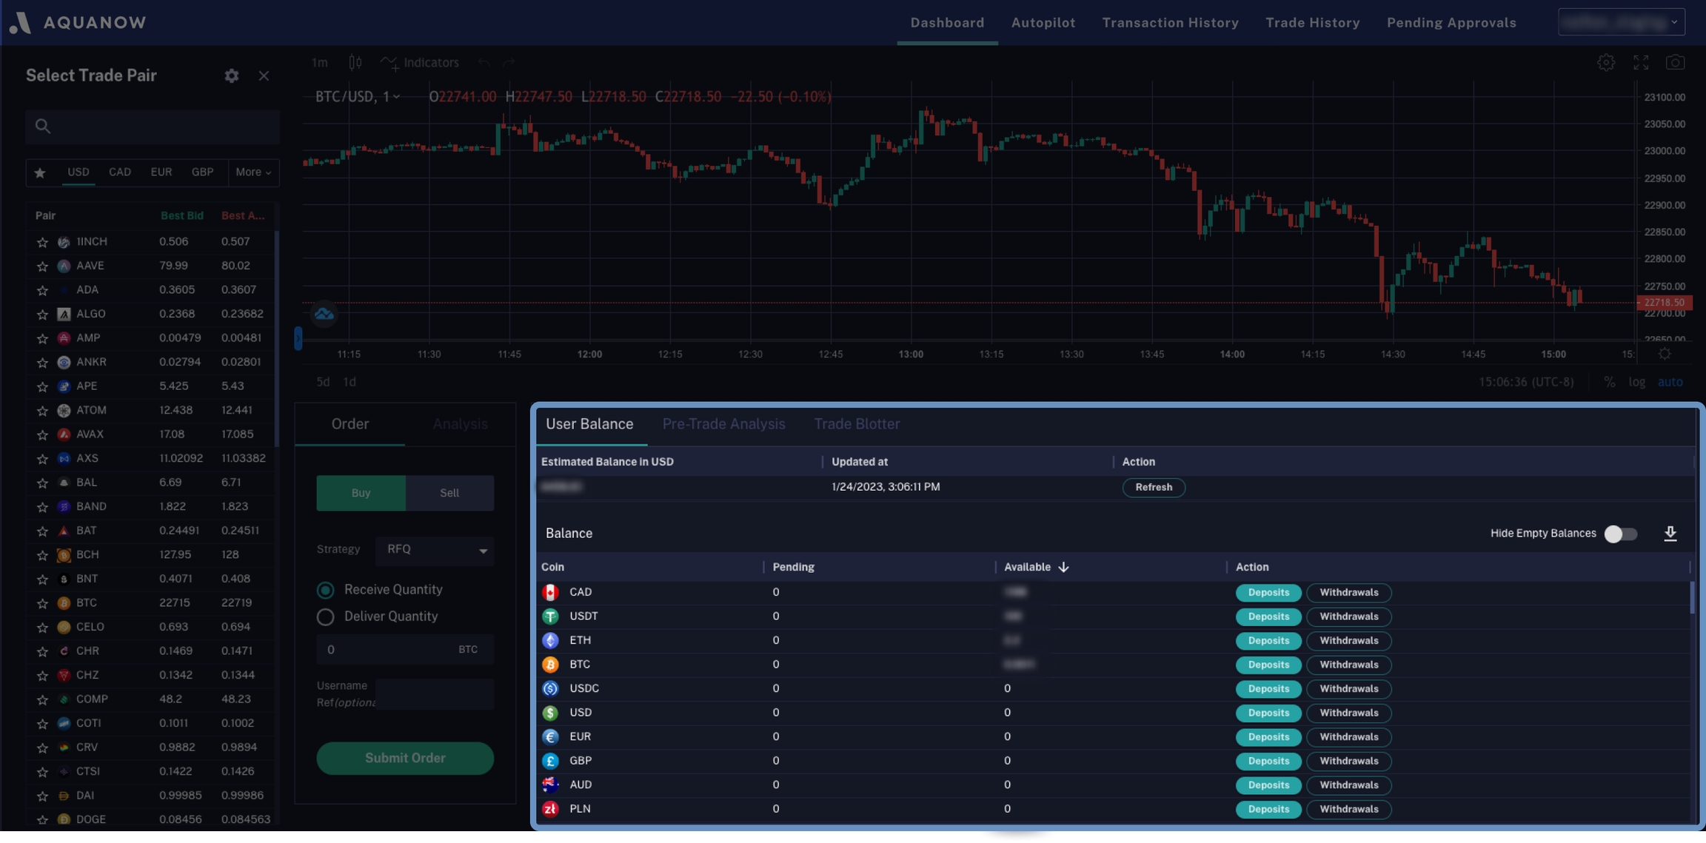The width and height of the screenshot is (1706, 843).
Task: Select Deliver Quantity radio option
Action: click(x=325, y=617)
